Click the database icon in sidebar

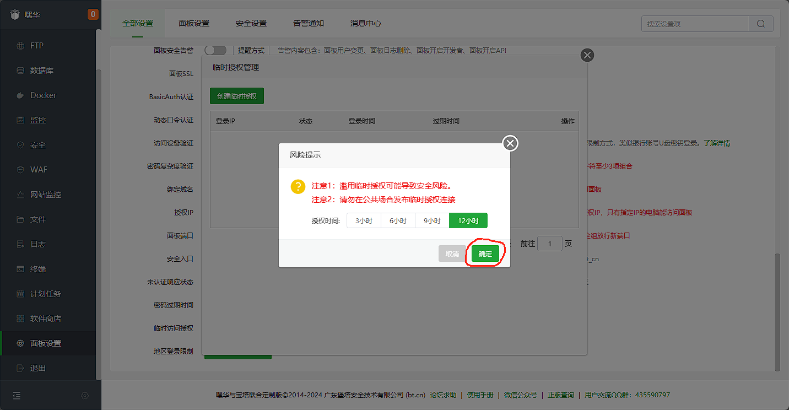click(20, 71)
